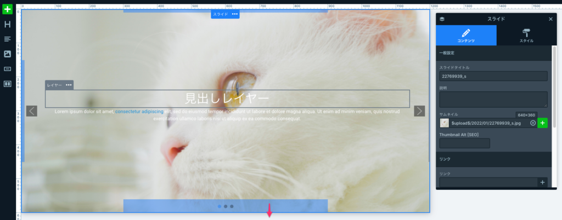Select the first slide bullet dot
This screenshot has height=220, width=562.
pos(220,206)
